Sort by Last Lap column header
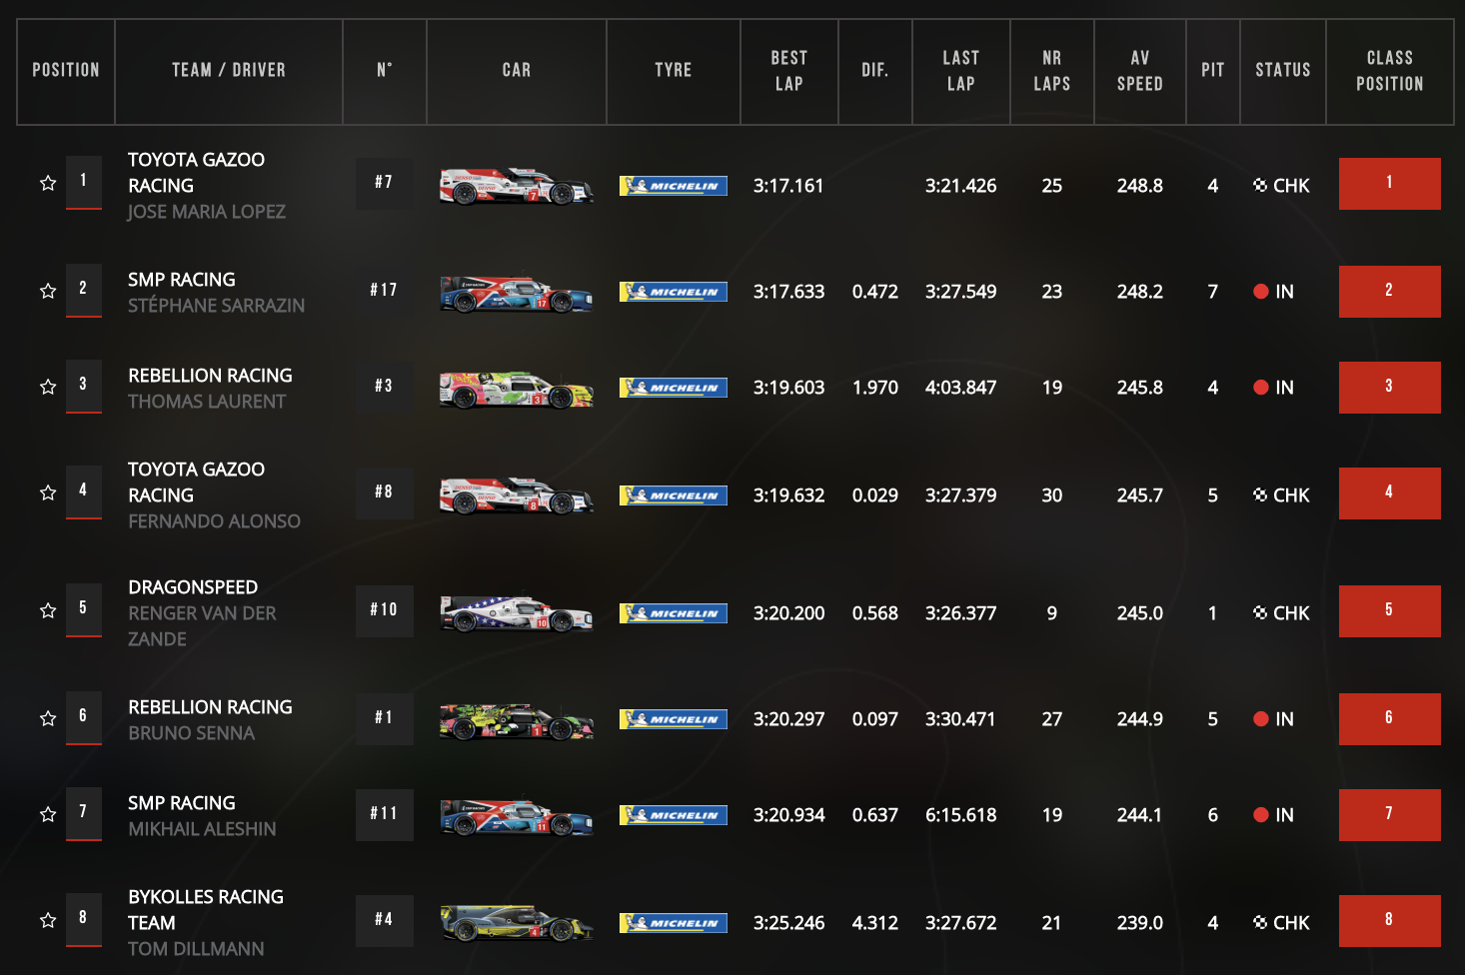 tap(961, 71)
